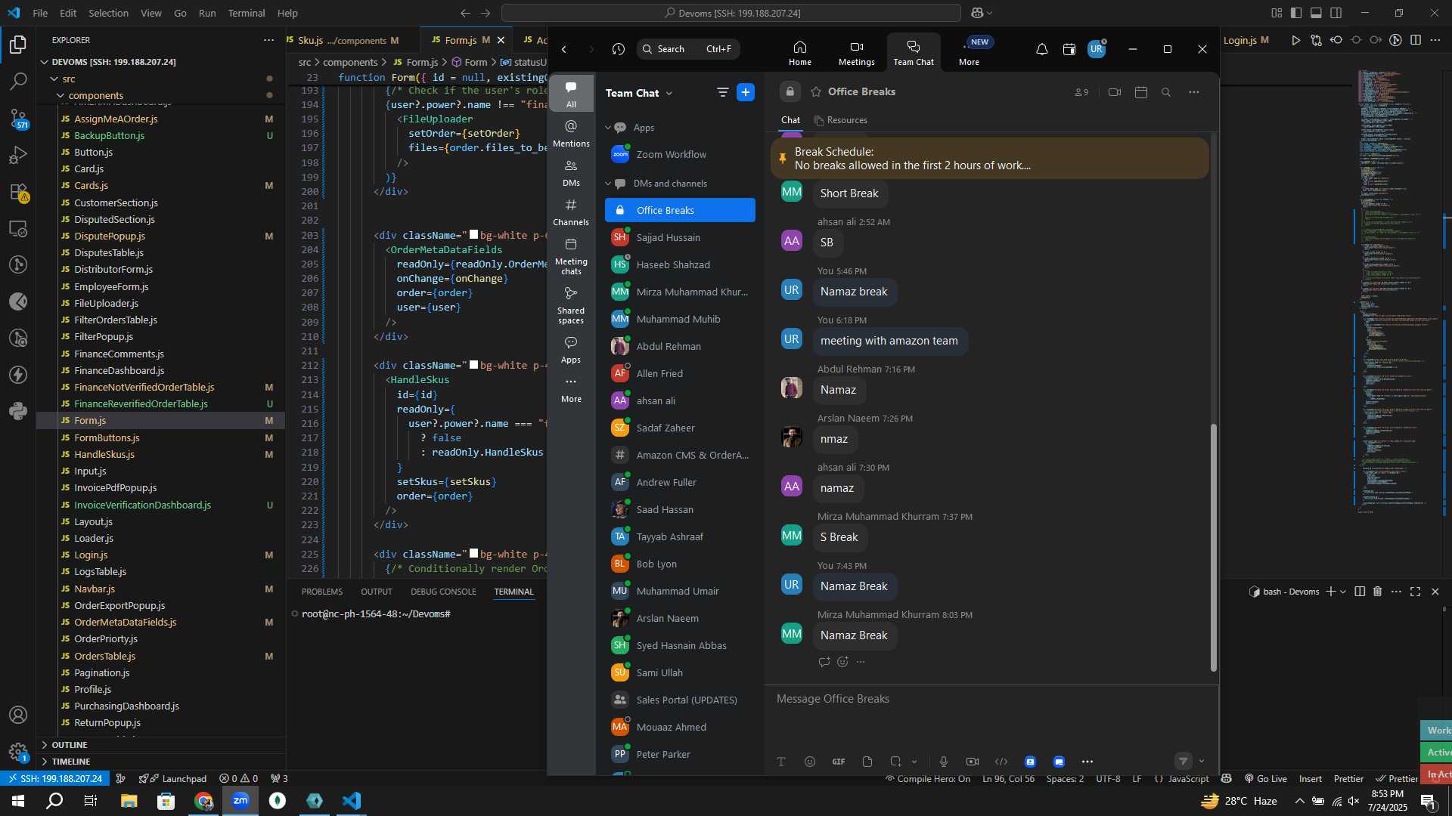Image resolution: width=1452 pixels, height=816 pixels.
Task: Reply to last Namaz Break message
Action: [824, 662]
